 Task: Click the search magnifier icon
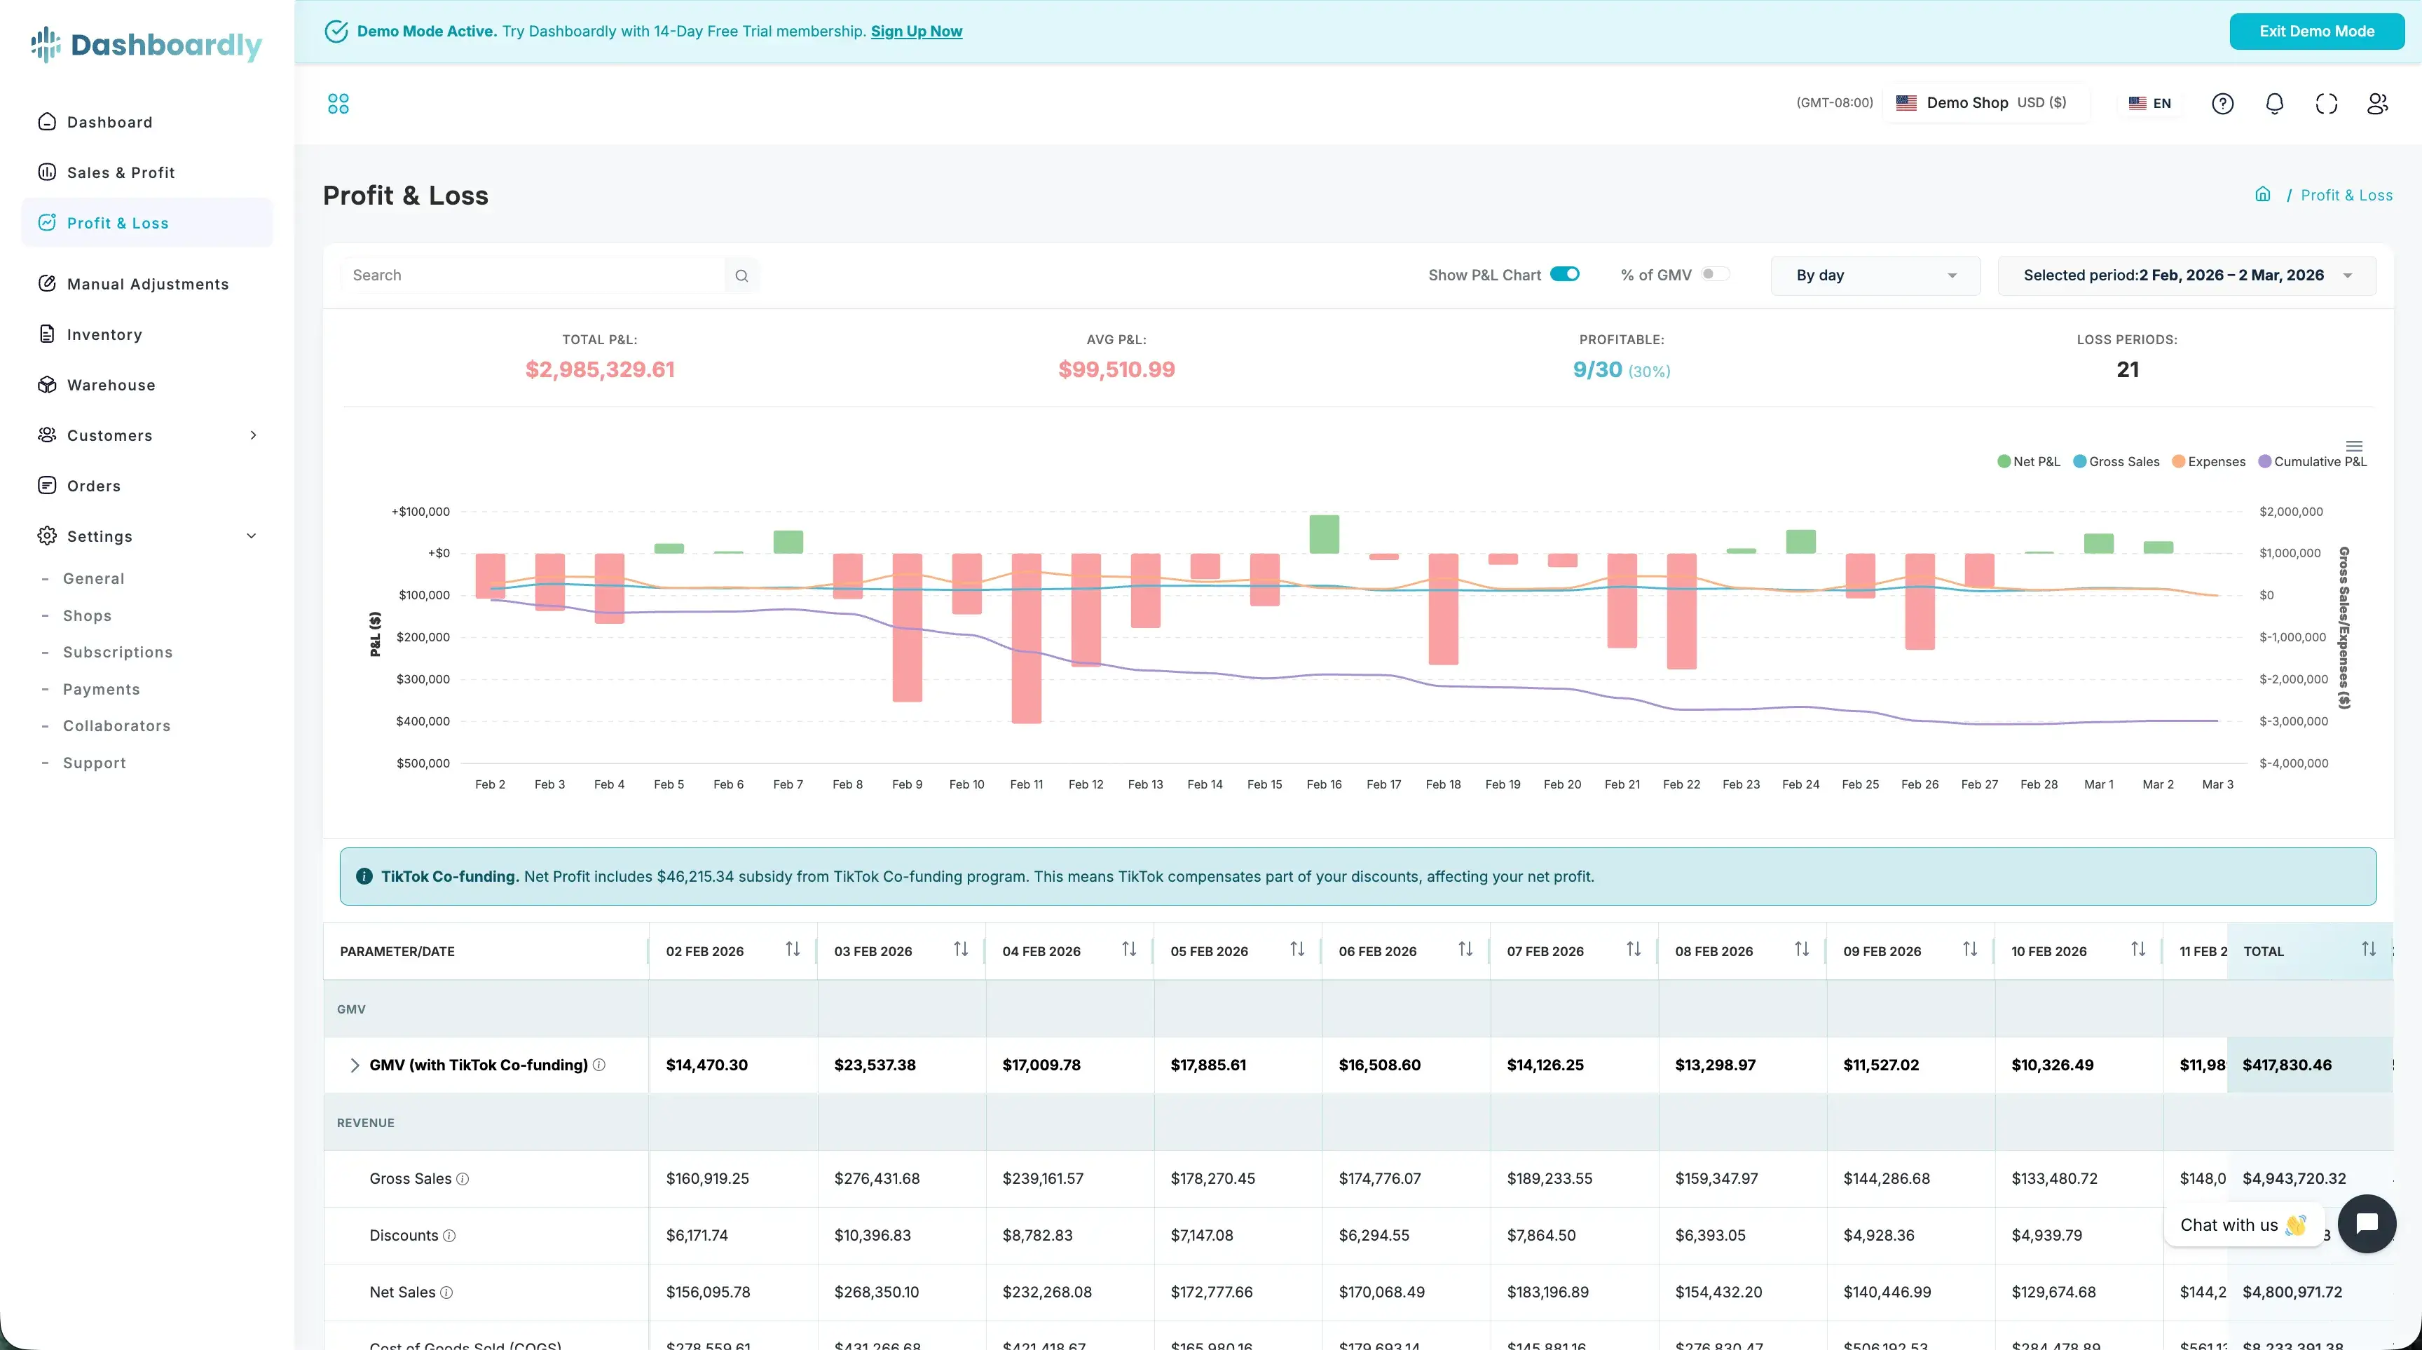point(742,275)
